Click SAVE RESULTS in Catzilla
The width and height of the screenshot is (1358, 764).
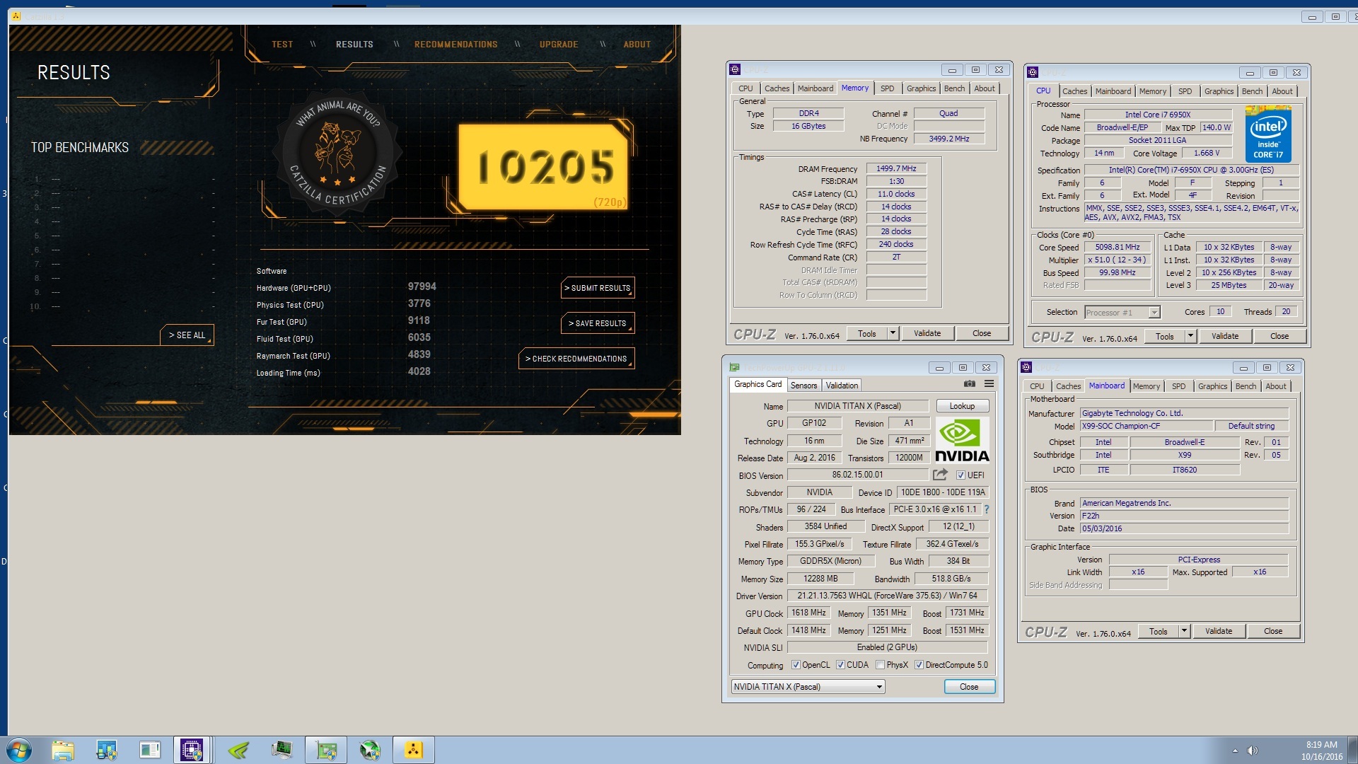click(x=598, y=323)
